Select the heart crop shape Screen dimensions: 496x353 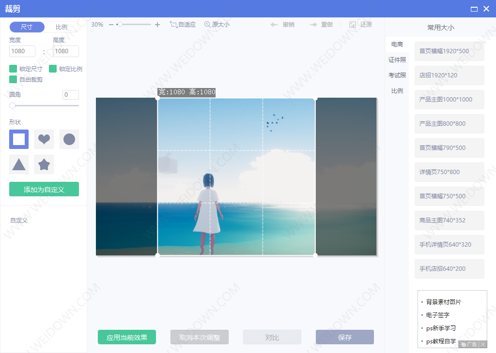[44, 139]
